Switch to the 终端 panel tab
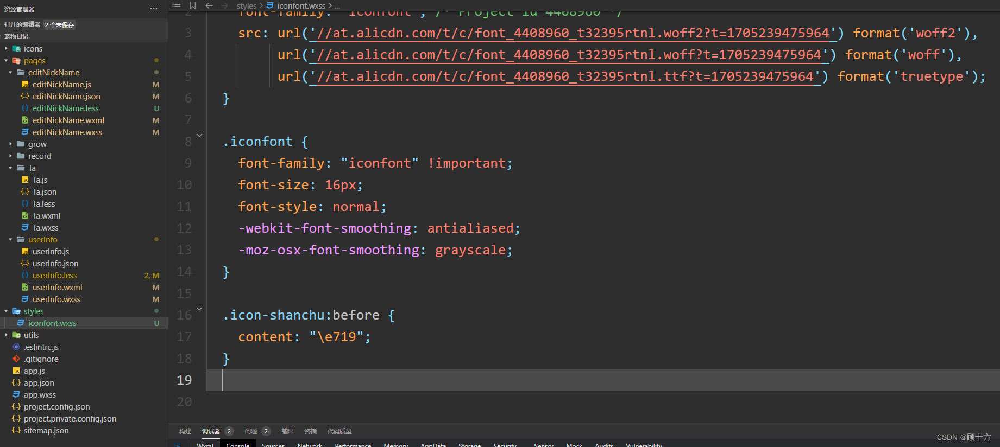The image size is (1000, 447). pyautogui.click(x=311, y=431)
